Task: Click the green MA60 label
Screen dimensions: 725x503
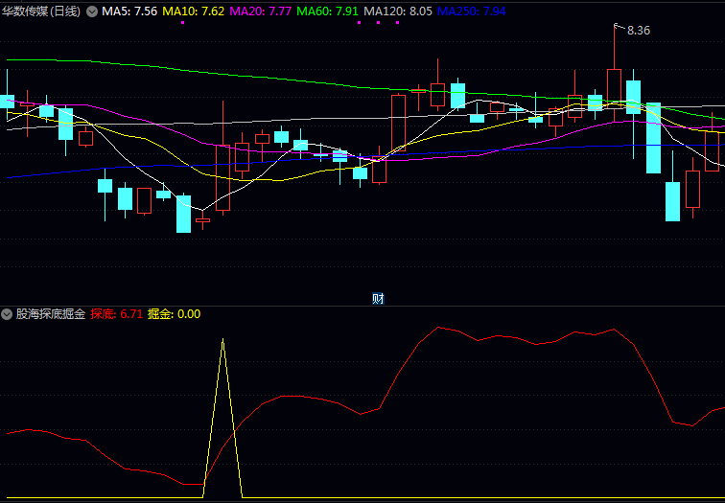Action: coord(328,11)
